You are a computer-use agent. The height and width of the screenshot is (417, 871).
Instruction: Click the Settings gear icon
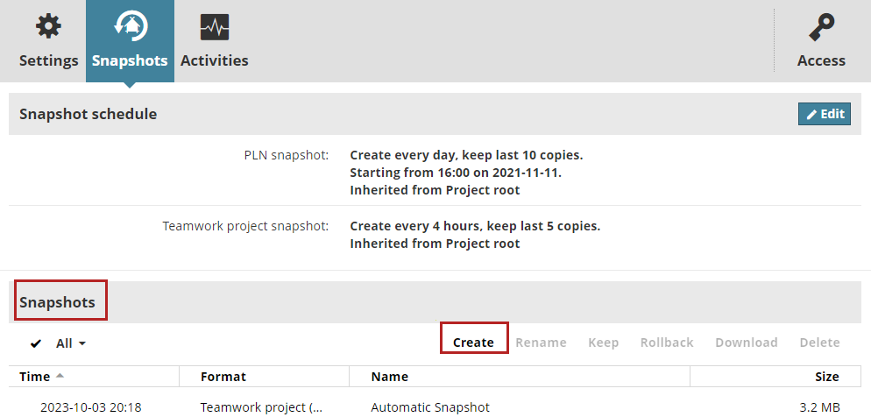click(x=48, y=27)
